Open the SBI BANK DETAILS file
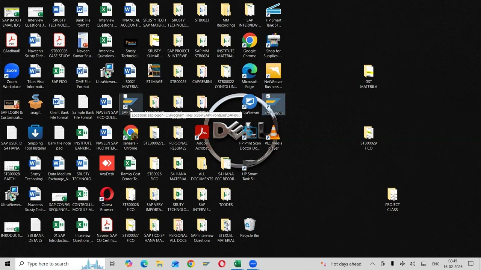Image resolution: width=481 pixels, height=270 pixels. point(35,230)
